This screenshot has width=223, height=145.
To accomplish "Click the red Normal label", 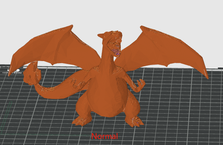I will coord(104,136).
